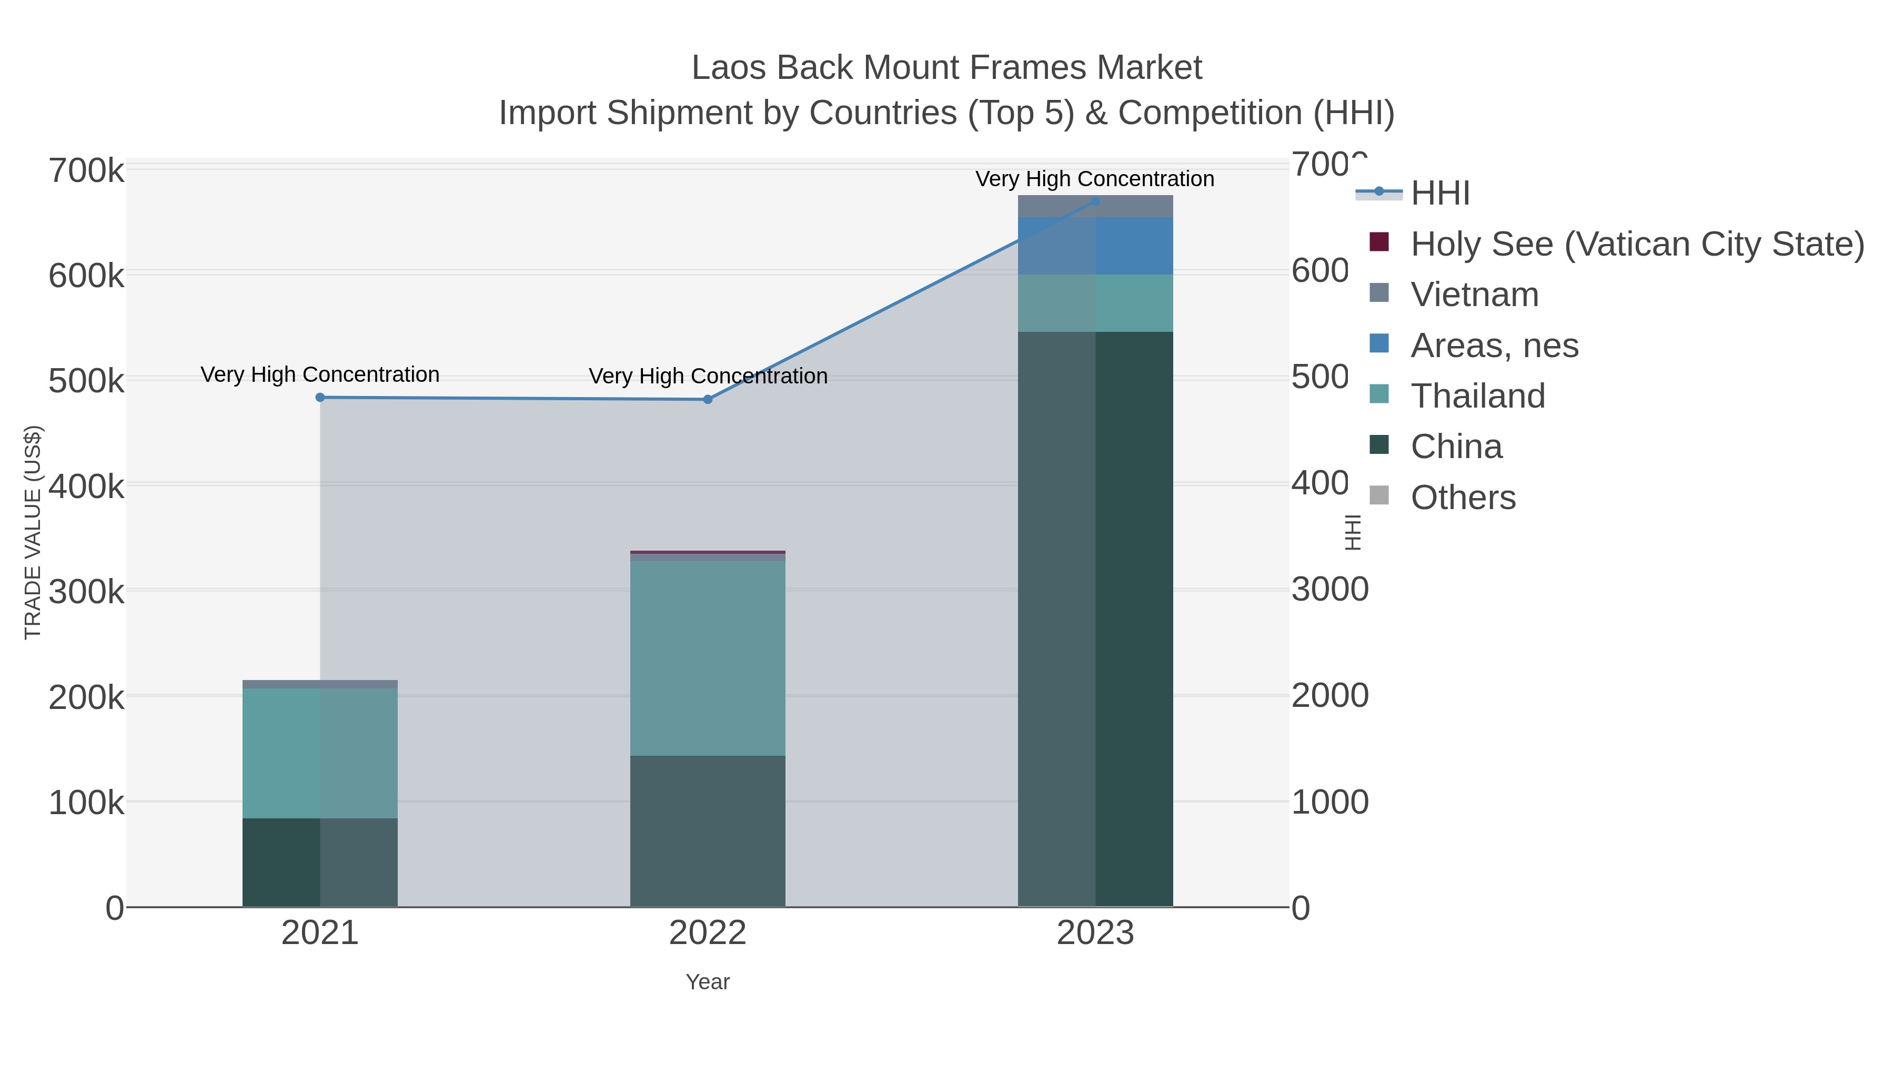Click the 2022 x-axis label
Screen dimensions: 1894x1065
708,934
